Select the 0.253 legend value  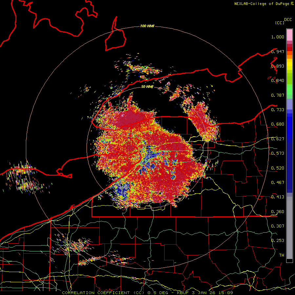(278, 241)
